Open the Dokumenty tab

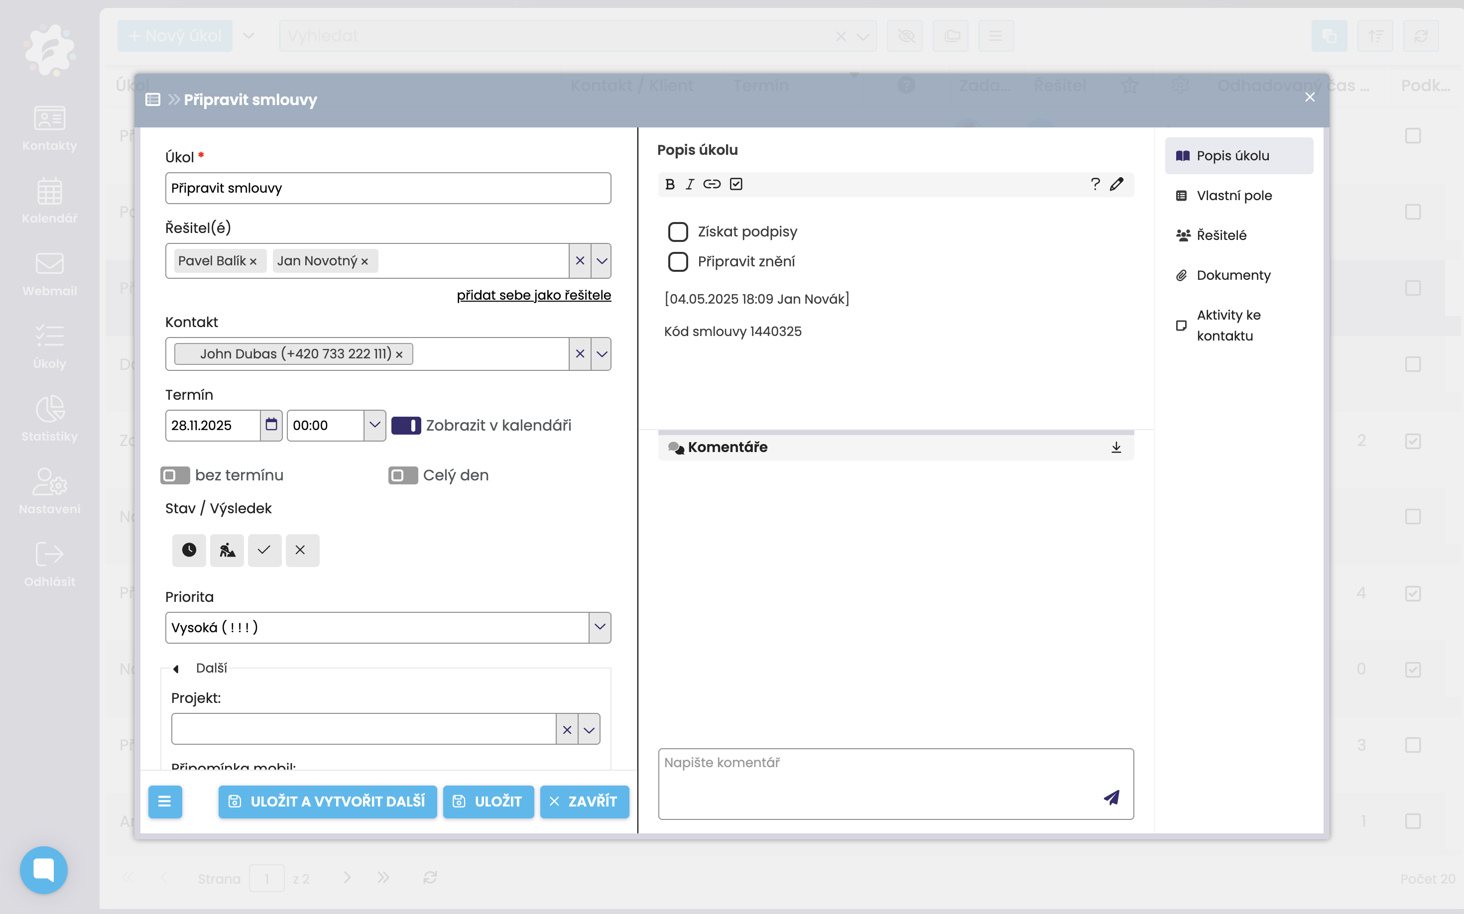click(1233, 276)
